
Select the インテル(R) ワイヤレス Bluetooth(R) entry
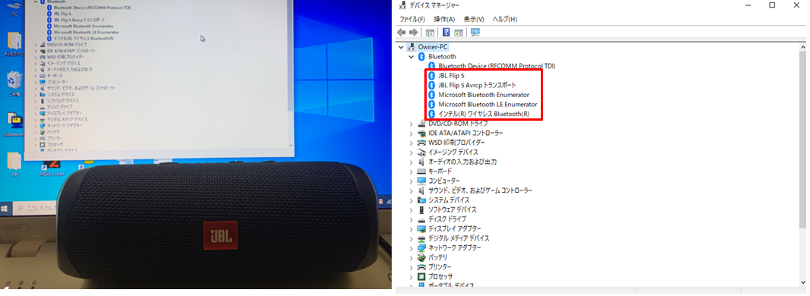[484, 114]
